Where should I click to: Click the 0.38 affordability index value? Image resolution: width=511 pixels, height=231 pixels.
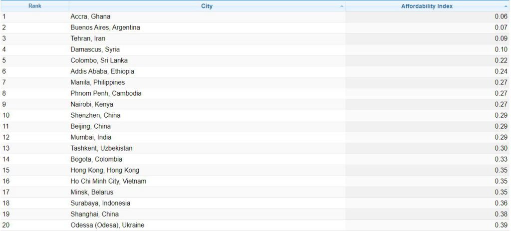[x=501, y=214]
